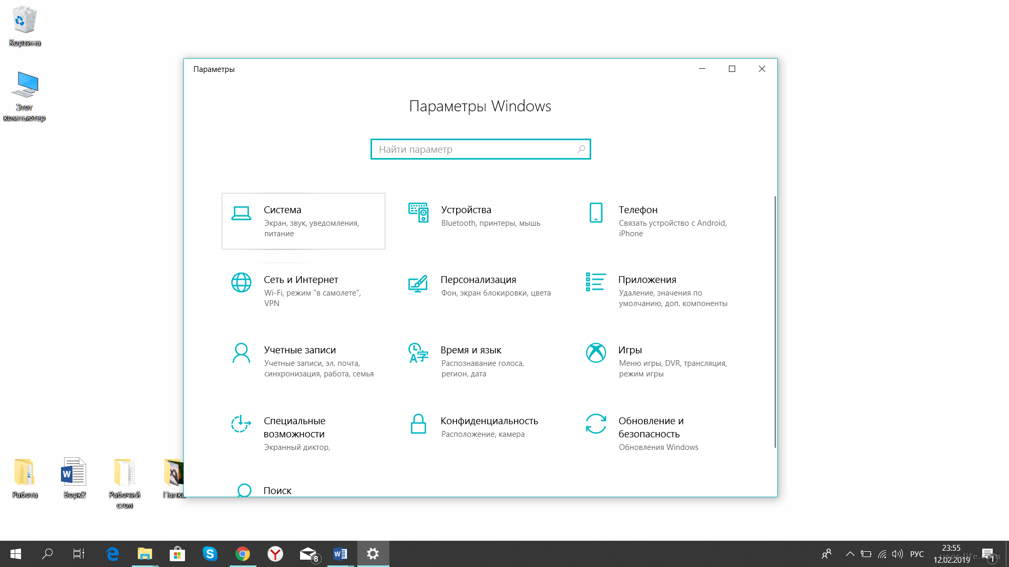Open the Специальные возможности category title
Screen dimensions: 1009x567
(294, 427)
